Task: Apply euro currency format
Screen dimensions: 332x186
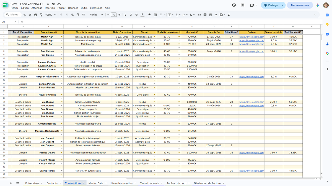Action: click(x=61, y=15)
